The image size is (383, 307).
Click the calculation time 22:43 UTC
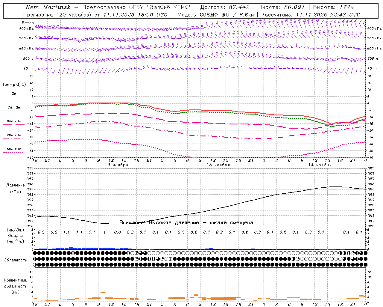point(345,15)
